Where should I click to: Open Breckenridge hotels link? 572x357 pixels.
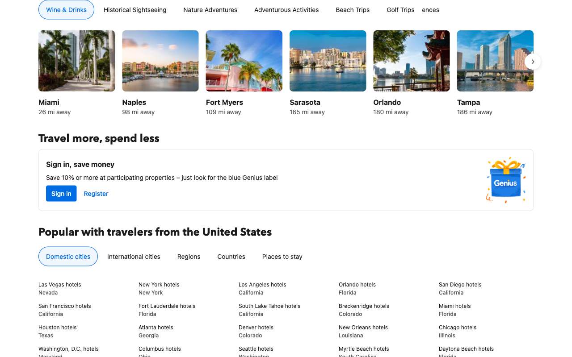pos(364,306)
